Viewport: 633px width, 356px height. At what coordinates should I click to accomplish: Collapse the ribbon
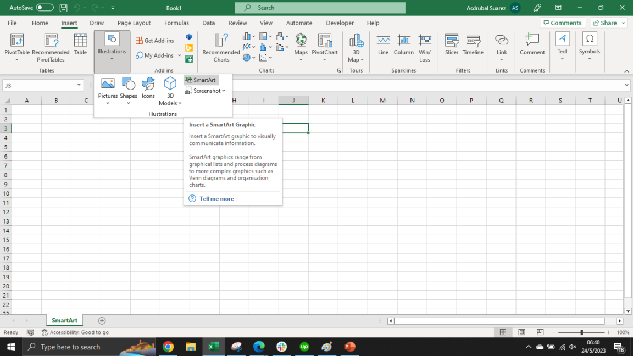(x=626, y=70)
